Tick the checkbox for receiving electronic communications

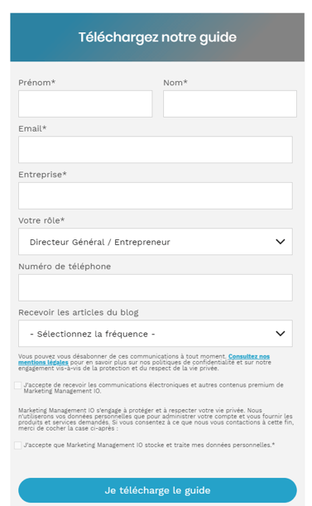coord(17,385)
